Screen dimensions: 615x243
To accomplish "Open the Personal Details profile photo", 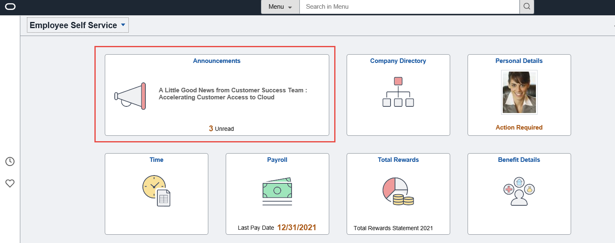I will click(x=519, y=92).
